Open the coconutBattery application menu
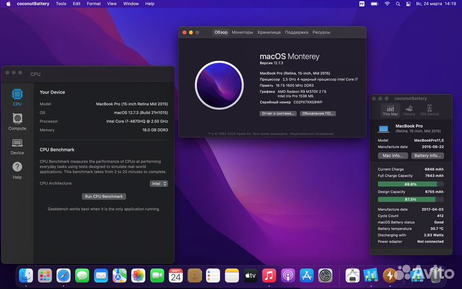The height and width of the screenshot is (289, 462). point(33,4)
